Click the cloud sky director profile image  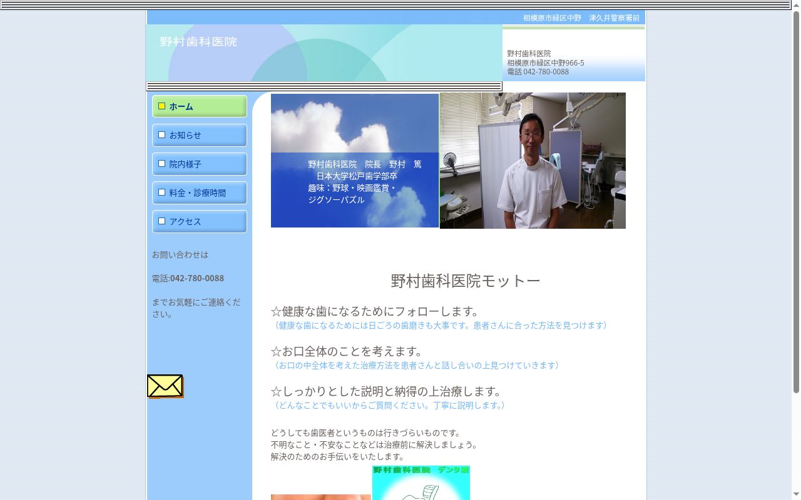(x=355, y=161)
